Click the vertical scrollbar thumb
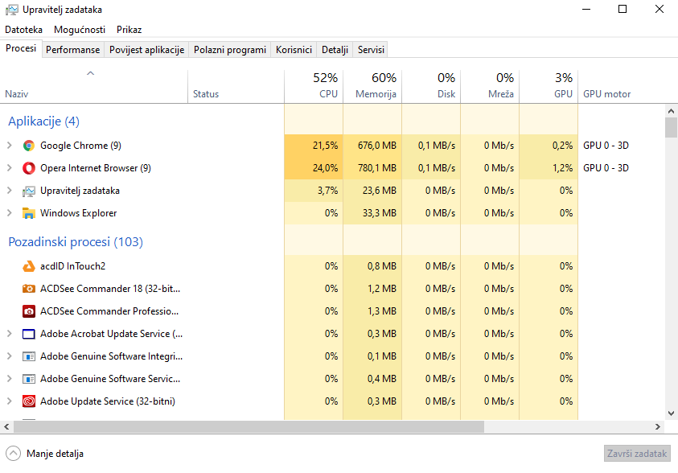Screen dimensions: 678x473 [671, 127]
